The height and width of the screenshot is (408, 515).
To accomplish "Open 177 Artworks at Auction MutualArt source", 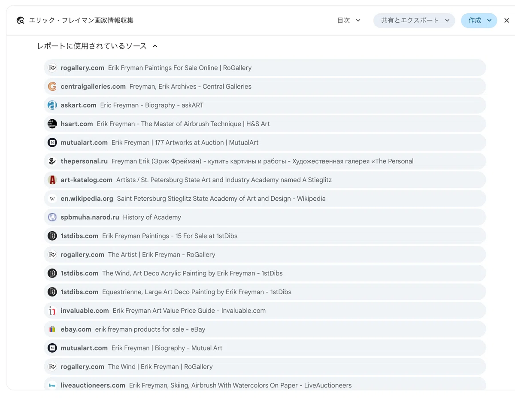I will (265, 142).
